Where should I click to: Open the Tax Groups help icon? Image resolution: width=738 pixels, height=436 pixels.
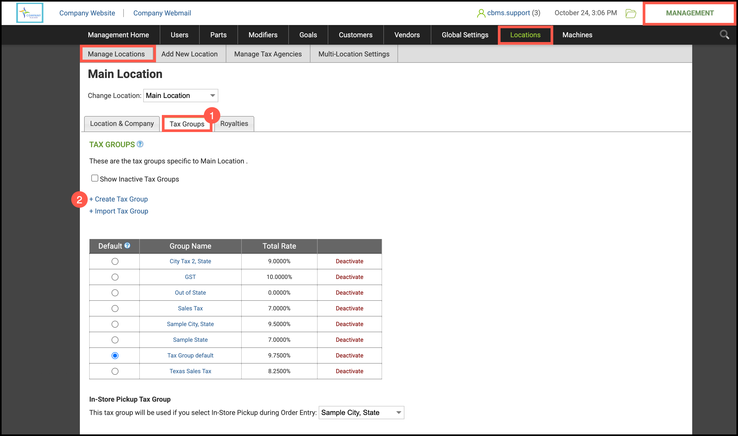140,144
